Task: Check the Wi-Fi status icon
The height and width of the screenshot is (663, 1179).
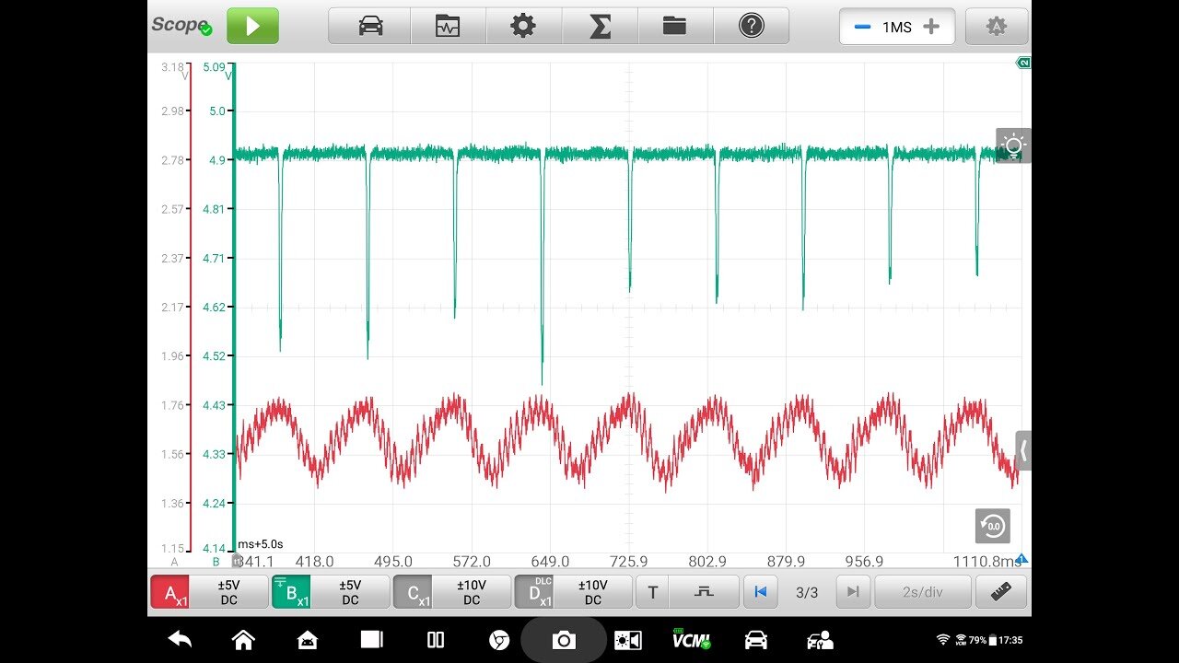Action: (942, 640)
